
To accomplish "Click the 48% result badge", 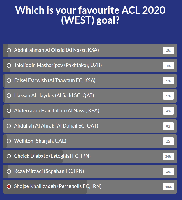I will coord(168,187).
